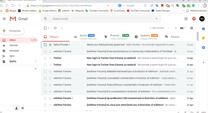The height and width of the screenshot is (113, 208).
Task: Open Gmail settings gear
Action: 191,28
